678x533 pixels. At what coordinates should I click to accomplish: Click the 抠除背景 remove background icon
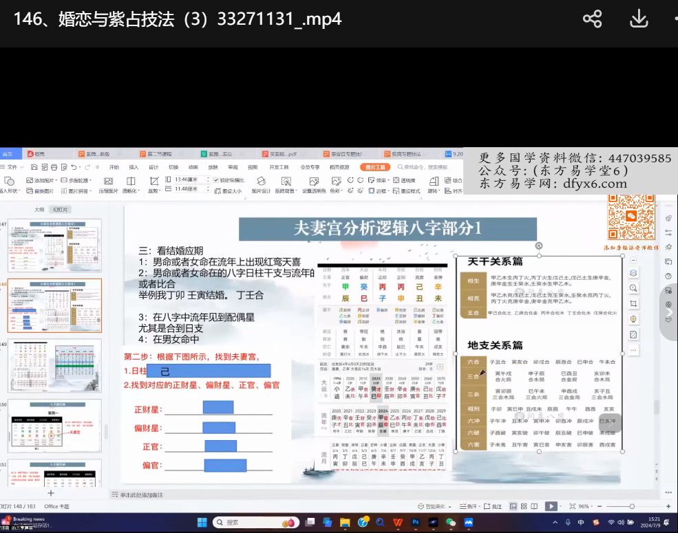tap(284, 182)
